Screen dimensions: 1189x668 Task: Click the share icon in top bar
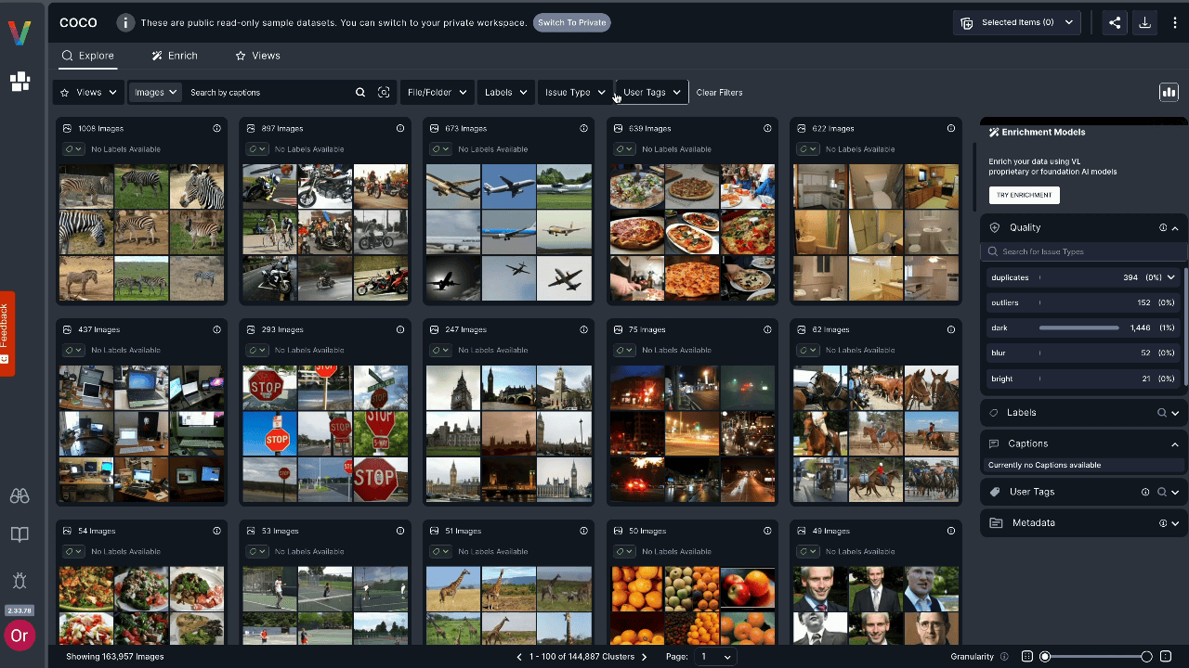[1115, 23]
